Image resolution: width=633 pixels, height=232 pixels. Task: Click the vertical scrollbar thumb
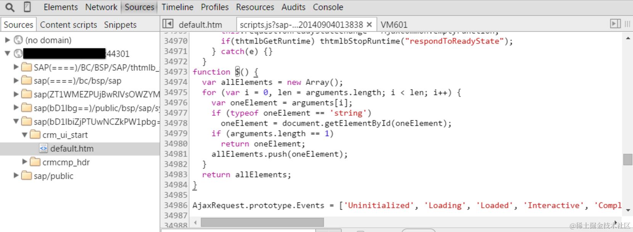tap(628, 159)
